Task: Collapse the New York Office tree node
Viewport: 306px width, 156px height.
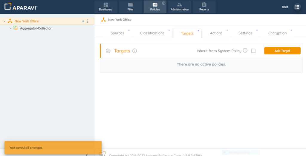Action: [4, 21]
